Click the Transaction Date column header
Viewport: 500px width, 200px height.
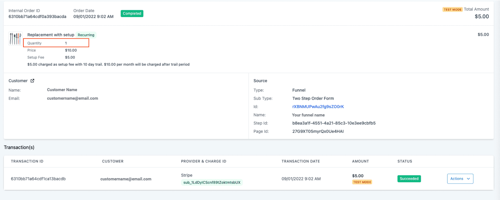coord(301,161)
